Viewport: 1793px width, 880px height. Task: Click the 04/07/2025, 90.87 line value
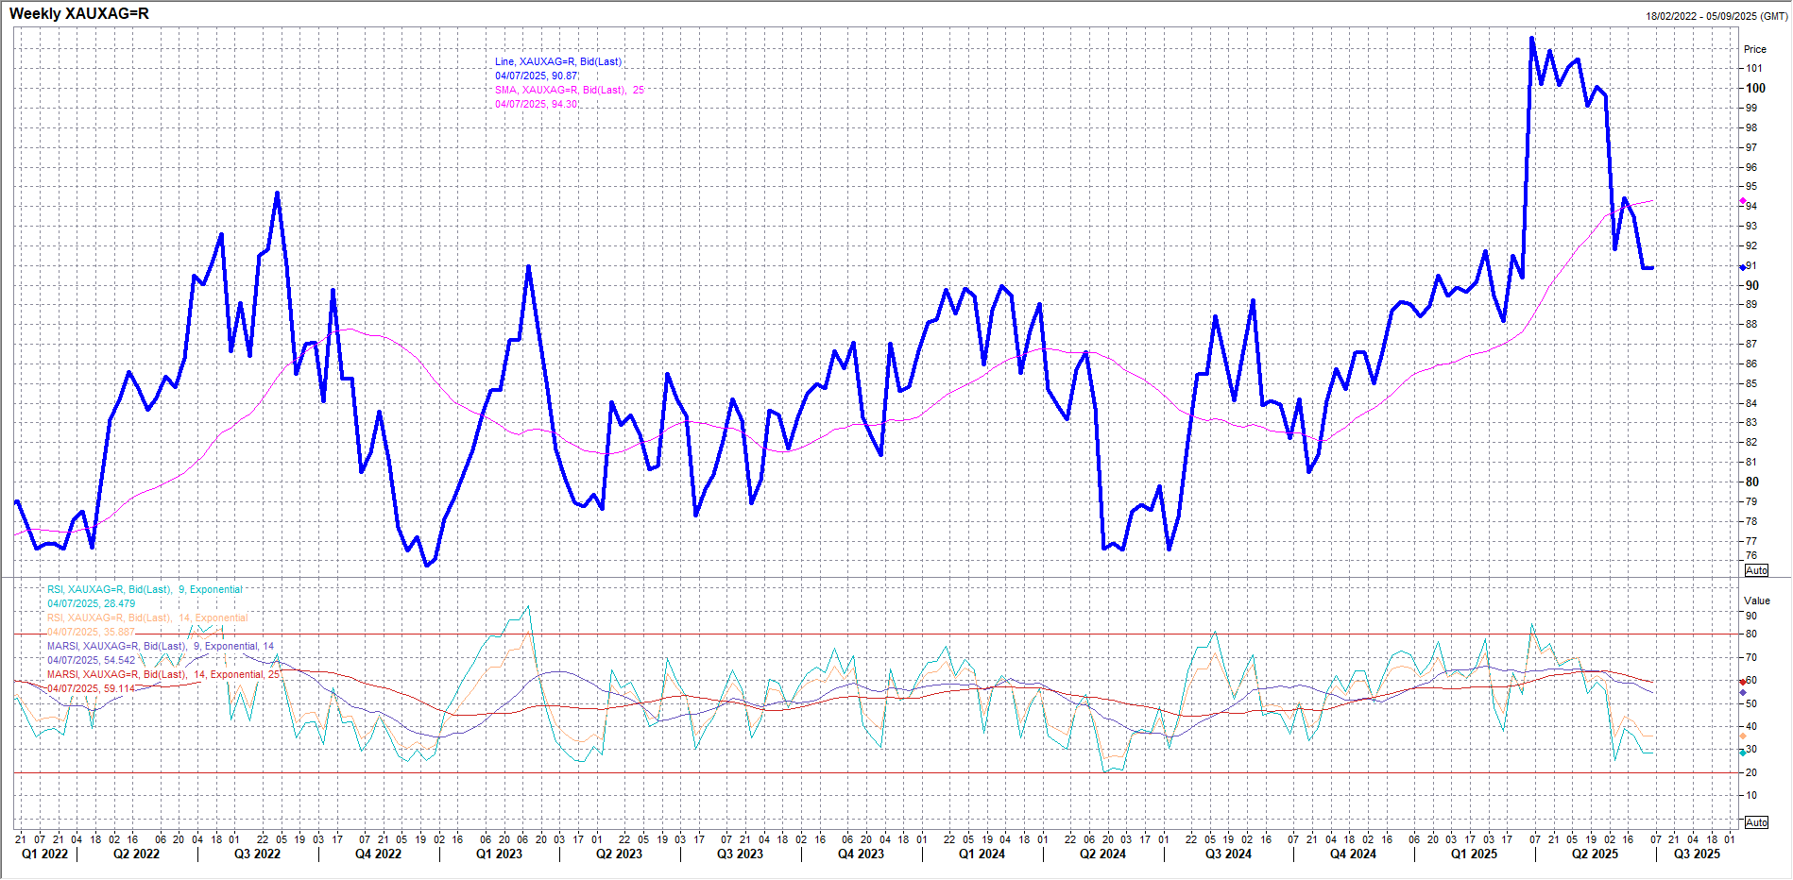point(537,76)
